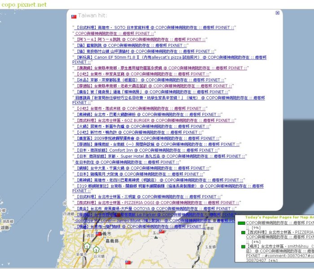Screen dimensions: 314x269
Task: Click the highway 3 shield on the map
Action: click(96, 250)
